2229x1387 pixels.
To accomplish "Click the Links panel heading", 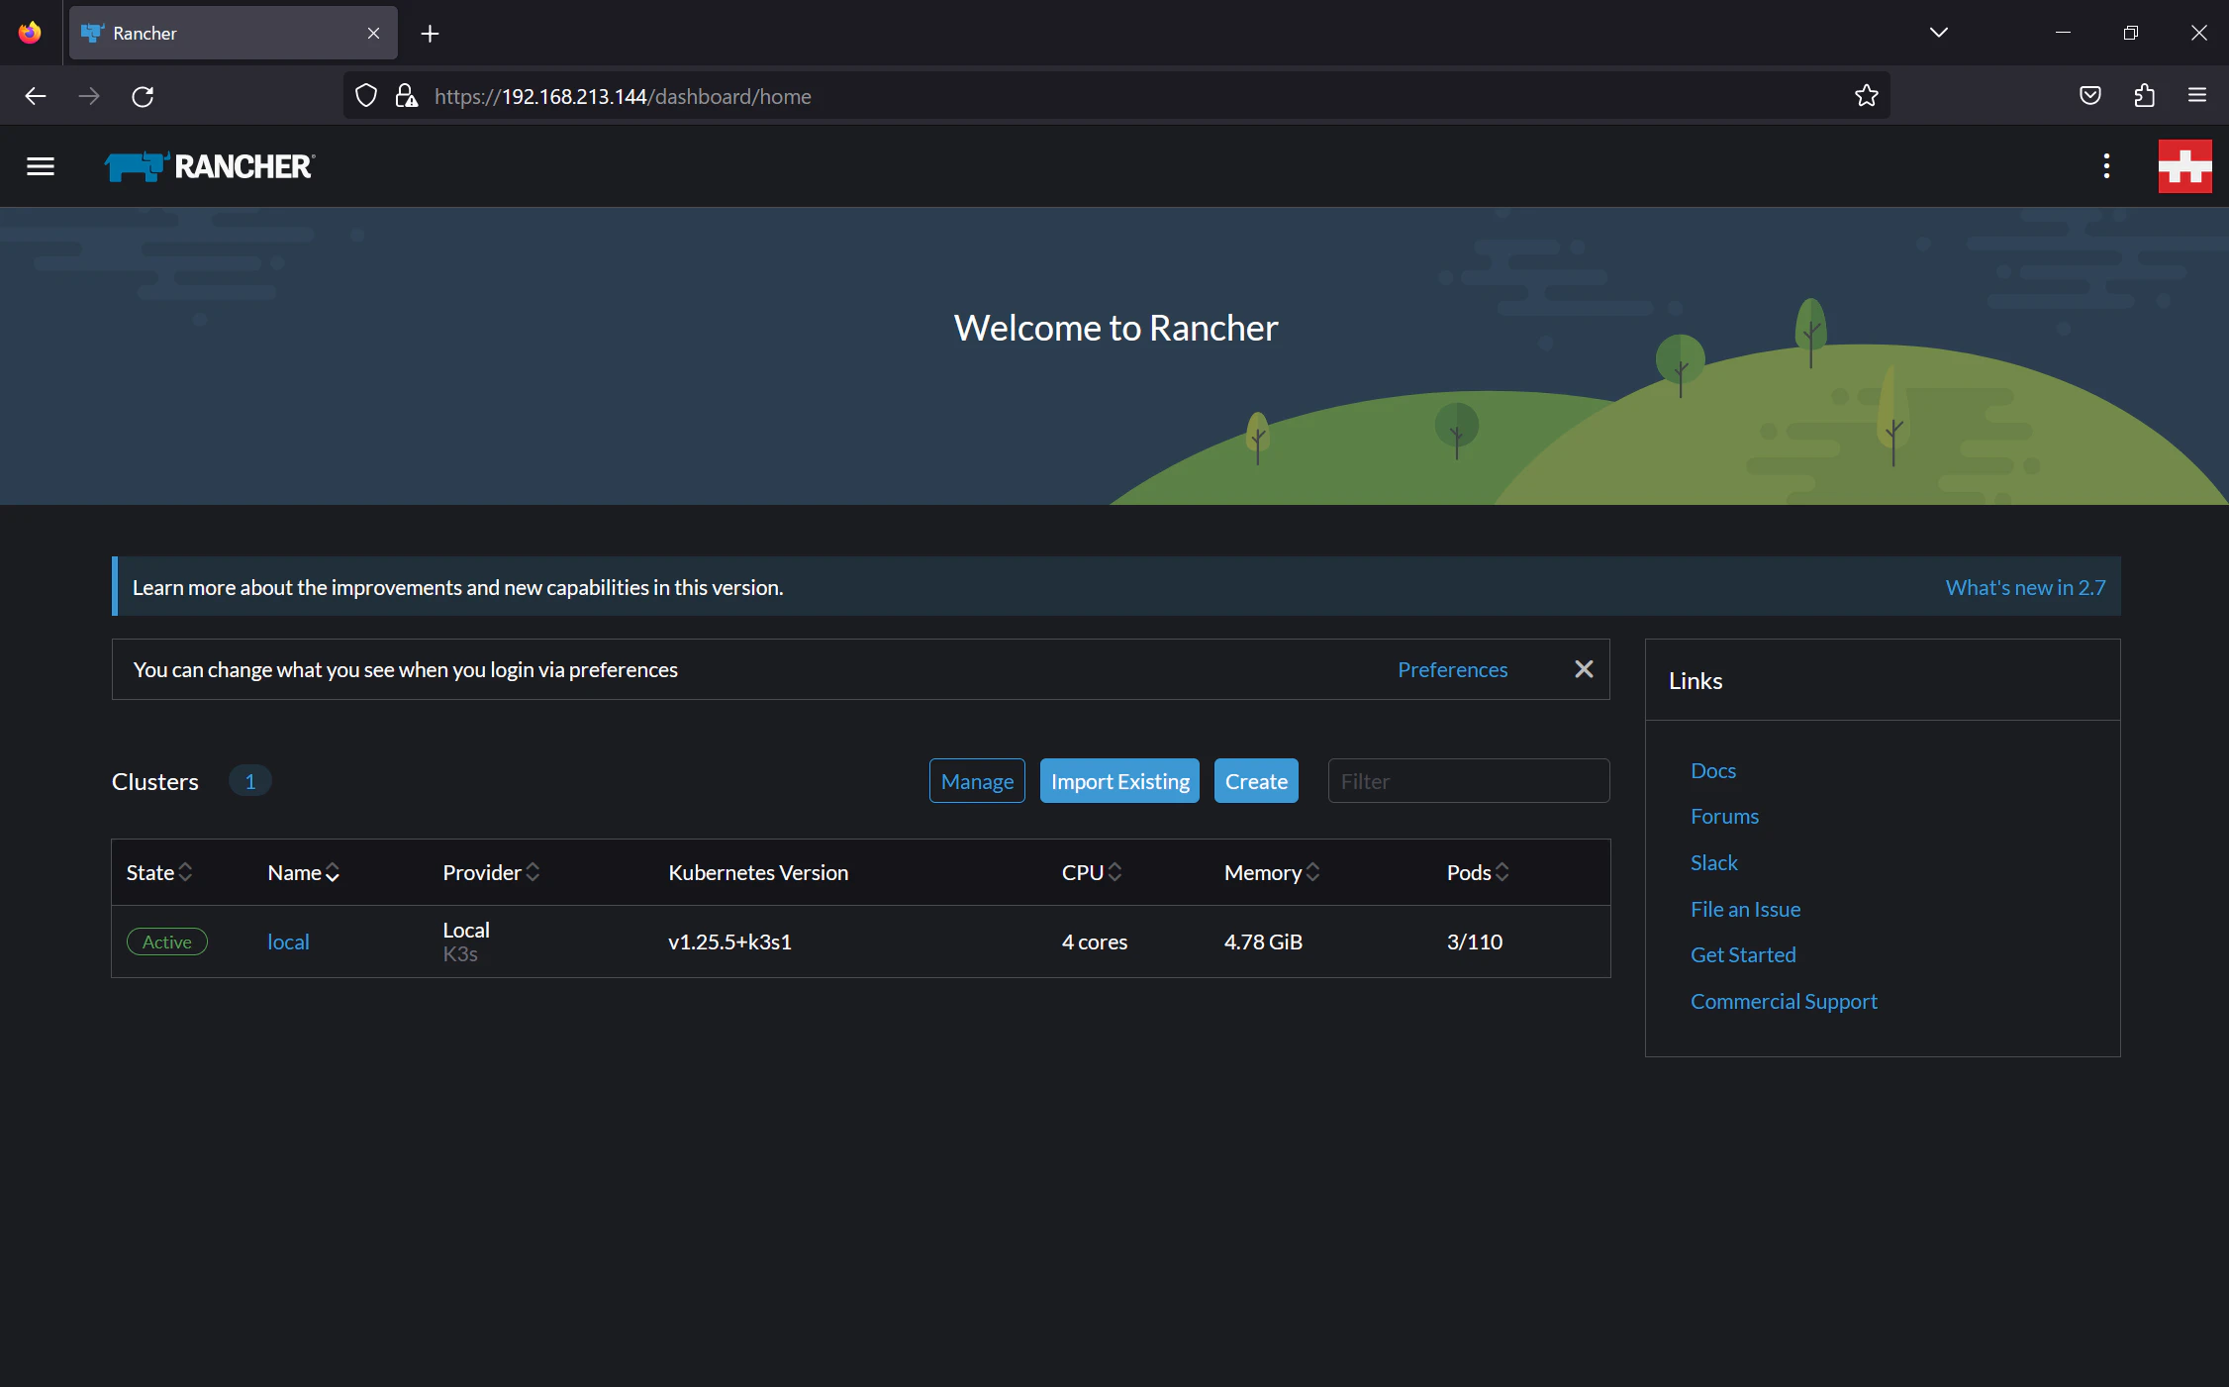I will click(1696, 680).
